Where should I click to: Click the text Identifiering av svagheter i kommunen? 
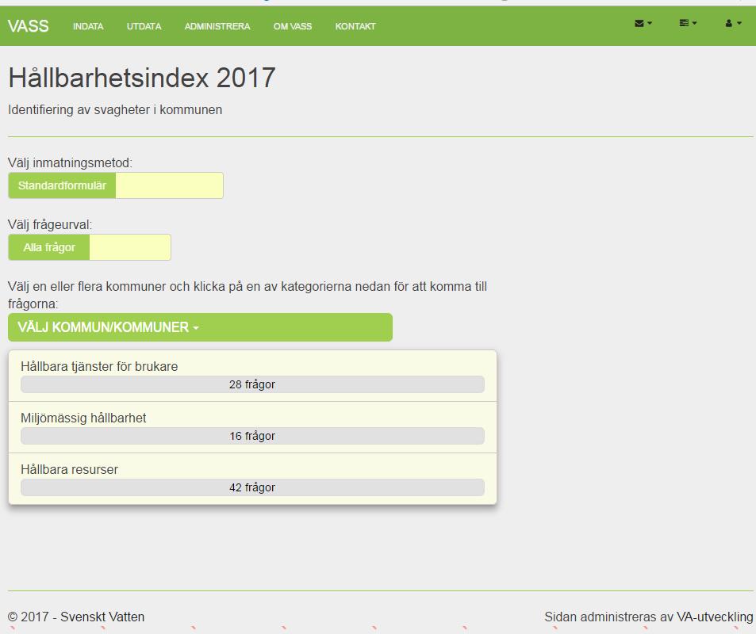(115, 110)
